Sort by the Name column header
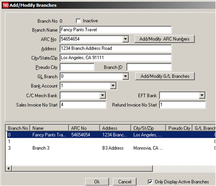 tap(49, 128)
